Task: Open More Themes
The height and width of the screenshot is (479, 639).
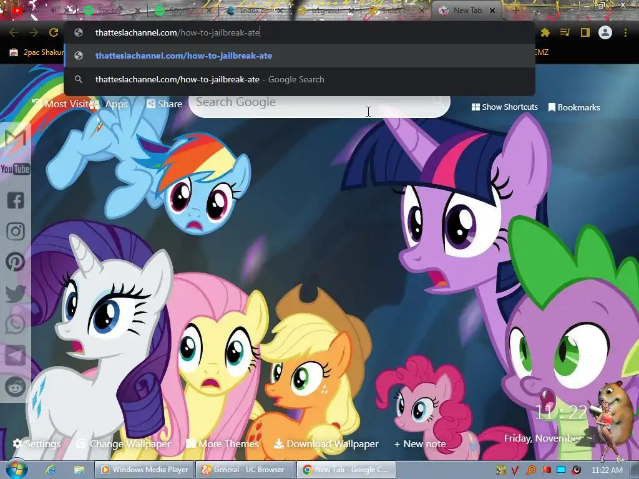Action: coord(222,443)
